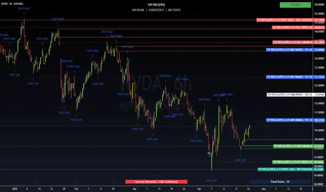Screen dimensions: 326x192
Task: Click the 156.00000 price axis label
Action: 319,14
